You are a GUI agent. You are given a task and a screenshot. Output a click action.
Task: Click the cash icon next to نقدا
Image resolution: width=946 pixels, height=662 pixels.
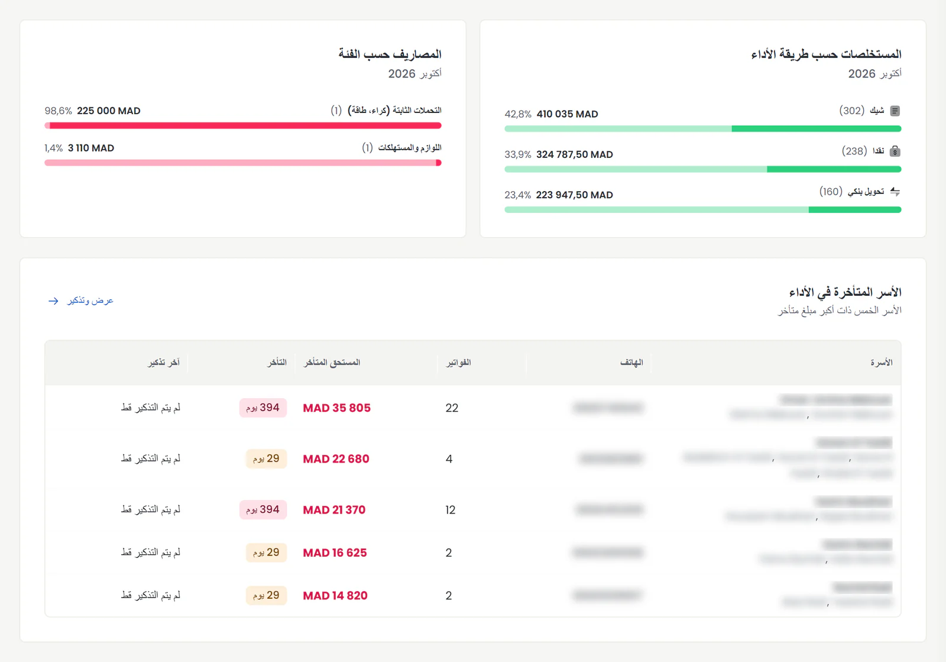click(895, 151)
